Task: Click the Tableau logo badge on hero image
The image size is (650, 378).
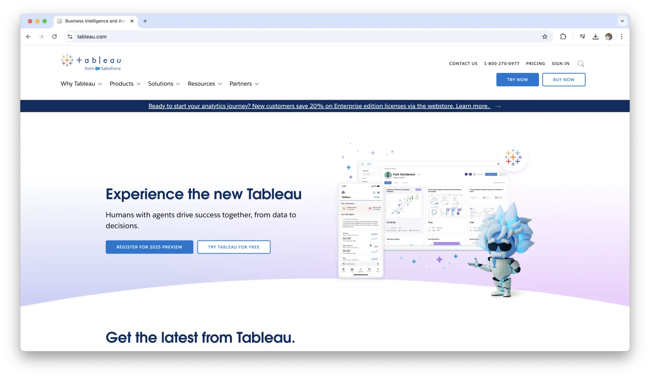Action: (513, 157)
